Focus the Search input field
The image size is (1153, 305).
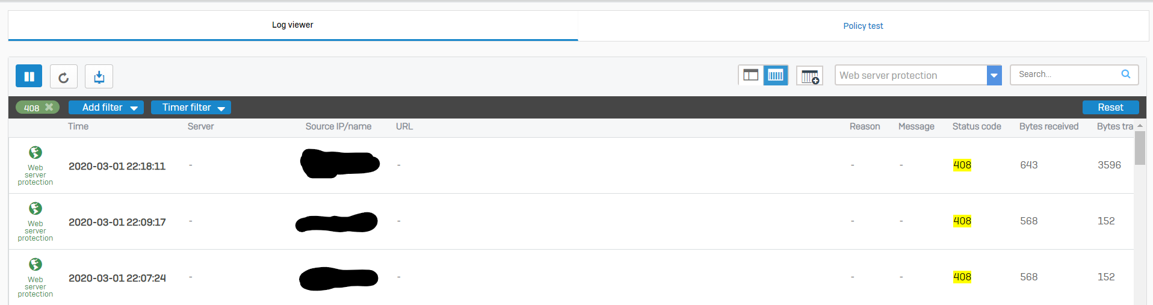click(1066, 74)
